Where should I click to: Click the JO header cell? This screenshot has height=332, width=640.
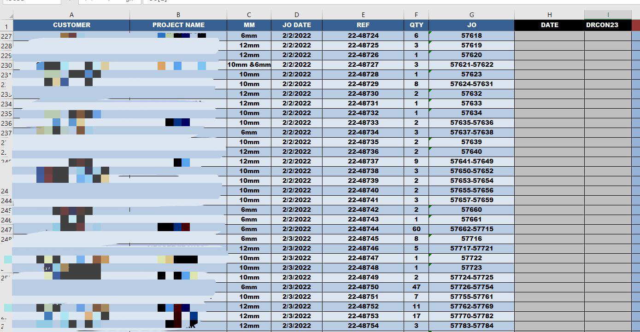click(x=471, y=25)
